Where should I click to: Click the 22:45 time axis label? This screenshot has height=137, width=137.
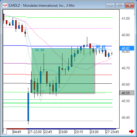tap(48, 132)
